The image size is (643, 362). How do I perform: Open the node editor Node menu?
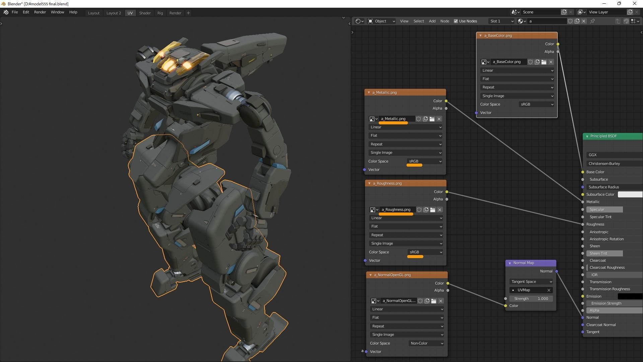click(x=444, y=21)
